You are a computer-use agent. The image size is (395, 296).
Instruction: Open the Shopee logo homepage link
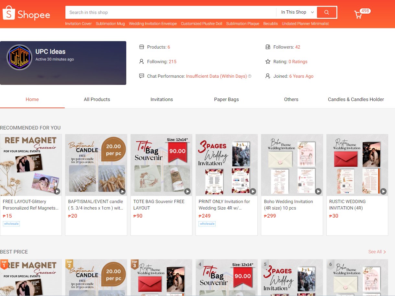pos(26,13)
